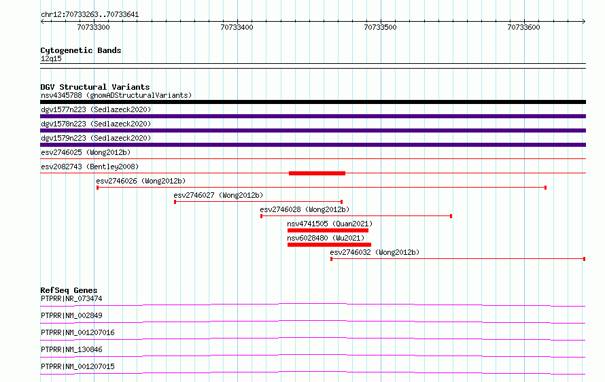Click the nsv4345788 gnomAD variant label
This screenshot has height=382, width=605.
116,95
